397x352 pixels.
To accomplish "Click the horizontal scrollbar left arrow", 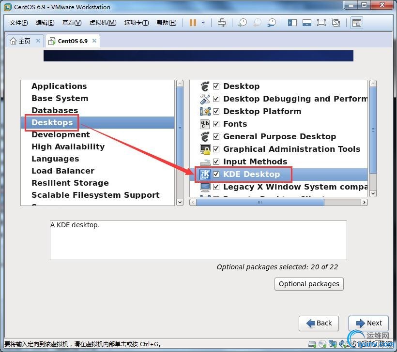I will (x=193, y=202).
